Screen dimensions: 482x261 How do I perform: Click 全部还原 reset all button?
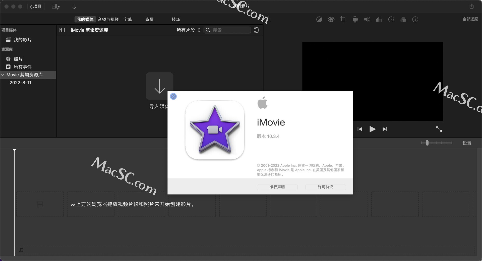tap(470, 19)
